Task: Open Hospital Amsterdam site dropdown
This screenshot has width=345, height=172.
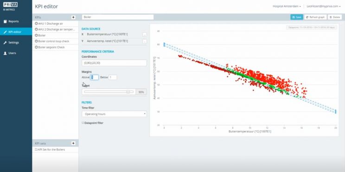Action: 287,6
